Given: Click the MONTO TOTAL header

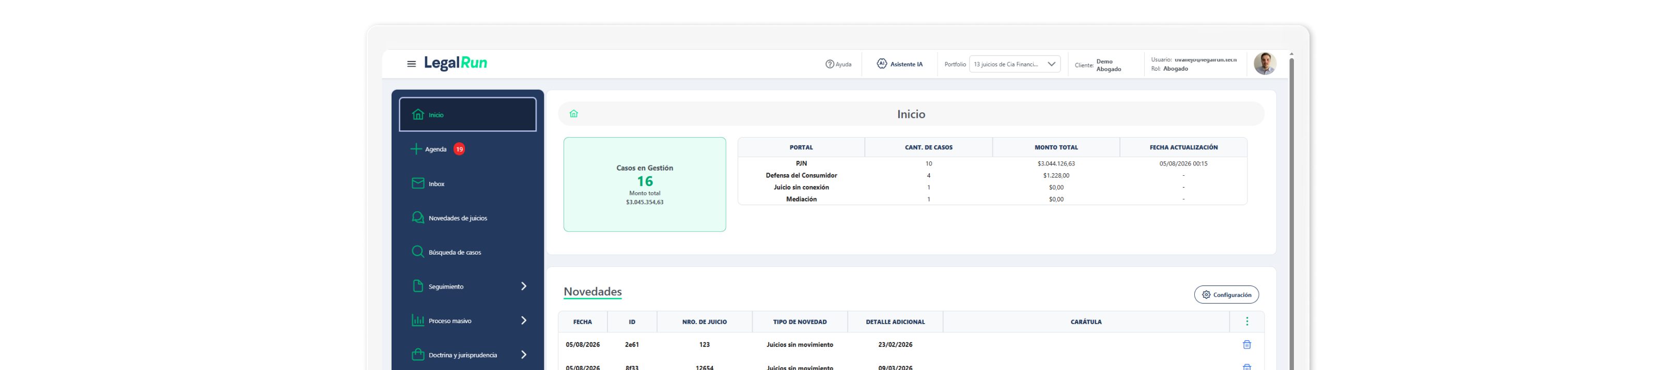Looking at the screenshot, I should [x=1056, y=147].
